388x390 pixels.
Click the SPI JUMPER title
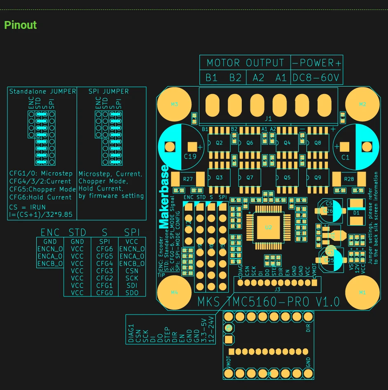(109, 92)
